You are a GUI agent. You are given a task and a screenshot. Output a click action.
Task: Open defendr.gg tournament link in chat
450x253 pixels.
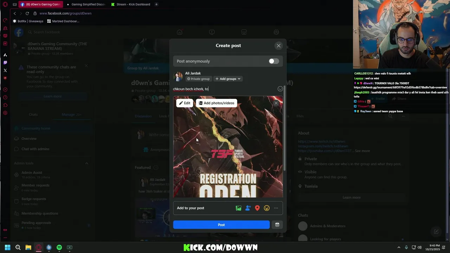pos(400,87)
